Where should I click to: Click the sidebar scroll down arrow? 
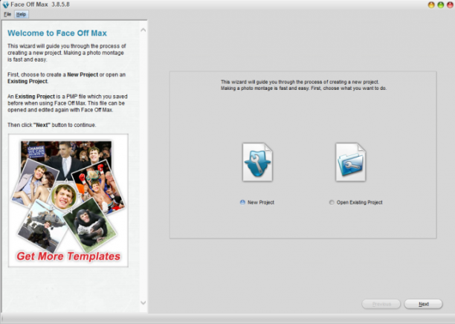click(x=143, y=302)
